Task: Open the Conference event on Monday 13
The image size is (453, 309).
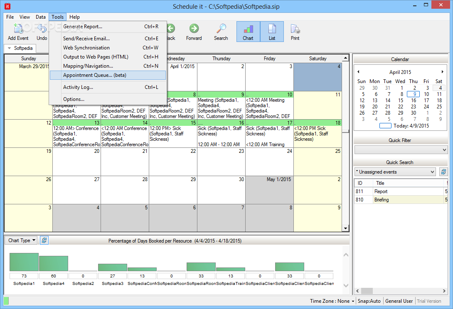Action: (76, 136)
